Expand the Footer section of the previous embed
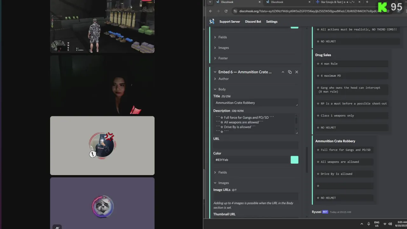The width and height of the screenshot is (407, 229). pos(221,58)
